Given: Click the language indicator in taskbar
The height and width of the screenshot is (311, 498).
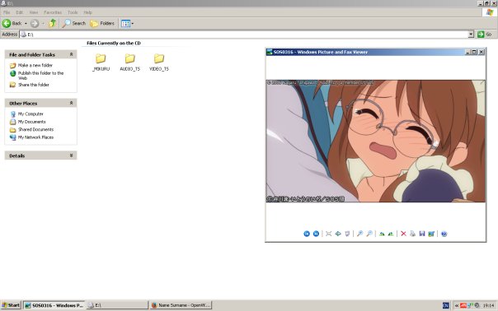Looking at the screenshot, I should [445, 305].
